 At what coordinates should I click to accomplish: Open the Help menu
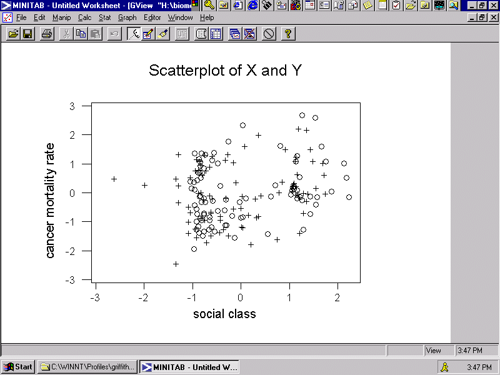[207, 17]
